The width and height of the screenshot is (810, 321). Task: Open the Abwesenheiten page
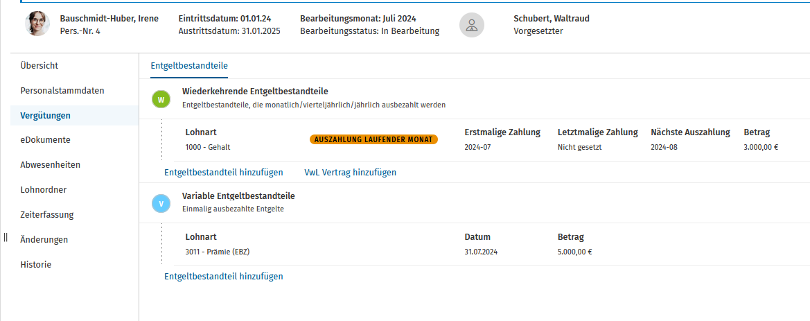[x=50, y=165]
